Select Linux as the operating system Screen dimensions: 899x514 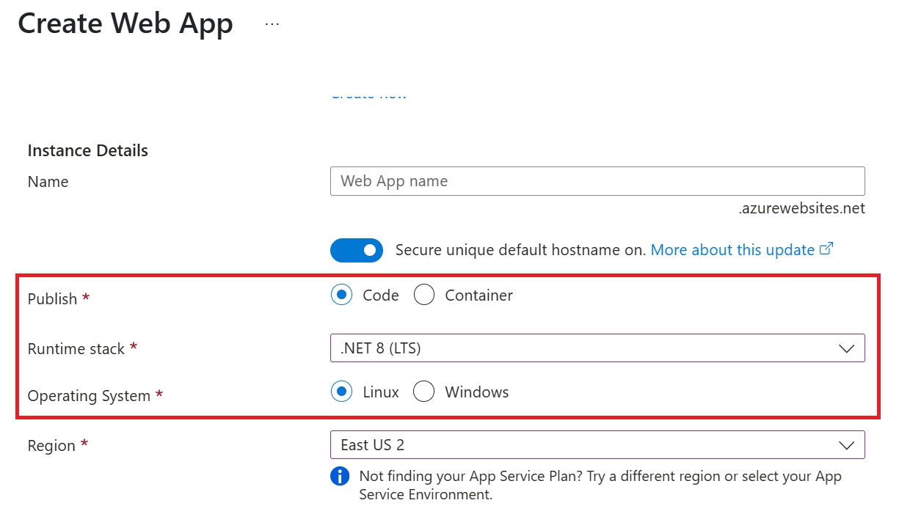pos(341,392)
